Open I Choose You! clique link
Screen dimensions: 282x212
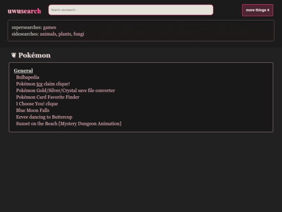tap(37, 104)
